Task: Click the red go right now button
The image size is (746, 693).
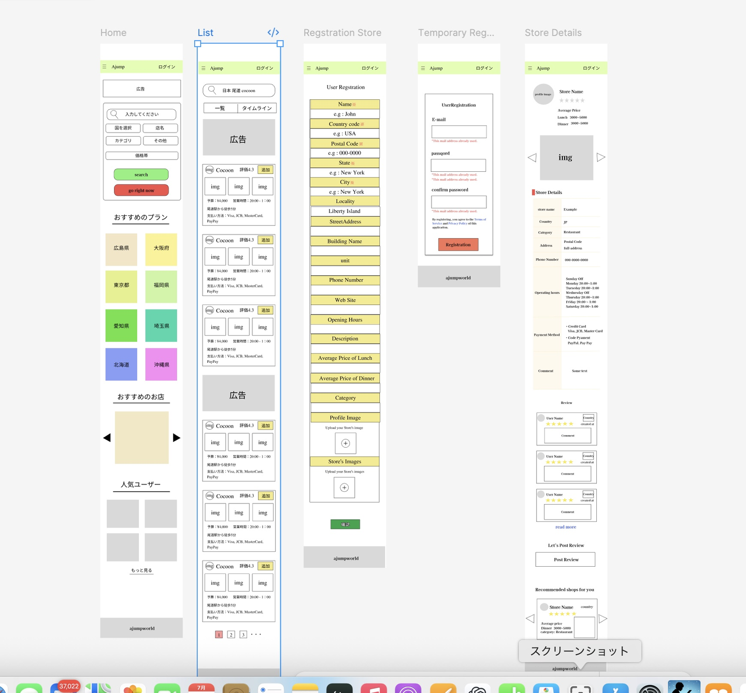Action: coord(141,190)
